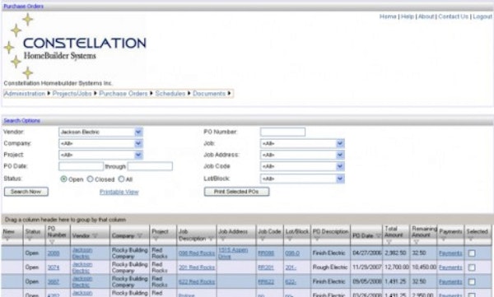The width and height of the screenshot is (494, 297).
Task: Click the '11/29/2007' PO date cell
Action: click(x=366, y=267)
